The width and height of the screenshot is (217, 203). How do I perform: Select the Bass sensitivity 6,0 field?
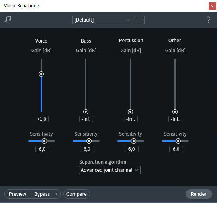[87, 149]
